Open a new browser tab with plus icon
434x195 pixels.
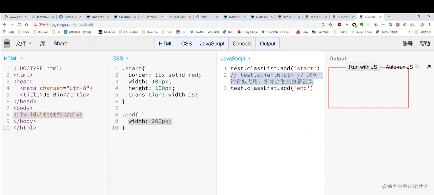coord(389,17)
